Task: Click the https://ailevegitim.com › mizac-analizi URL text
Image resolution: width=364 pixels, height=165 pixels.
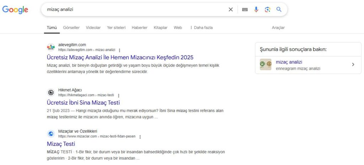Action: pyautogui.click(x=87, y=50)
